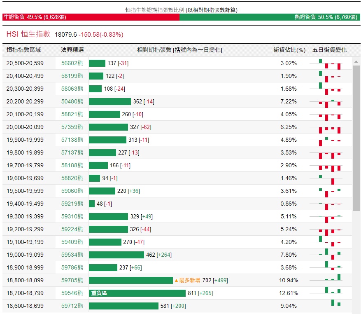Click the value 352 [-14]
The height and width of the screenshot is (314, 361).
[x=144, y=101]
